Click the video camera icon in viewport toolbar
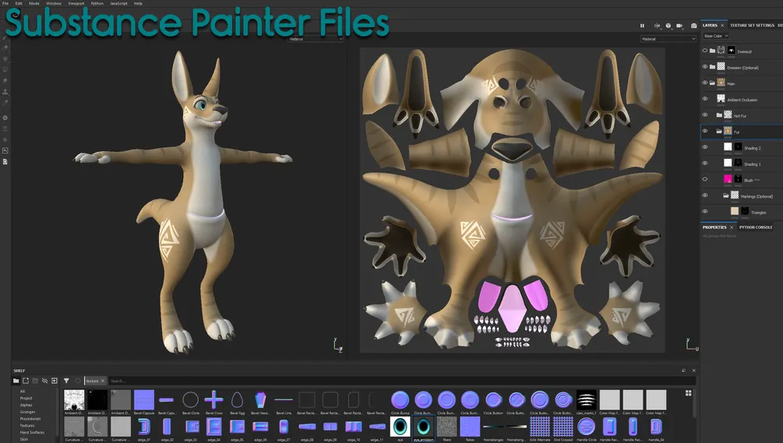Image resolution: width=783 pixels, height=443 pixels. click(x=679, y=26)
